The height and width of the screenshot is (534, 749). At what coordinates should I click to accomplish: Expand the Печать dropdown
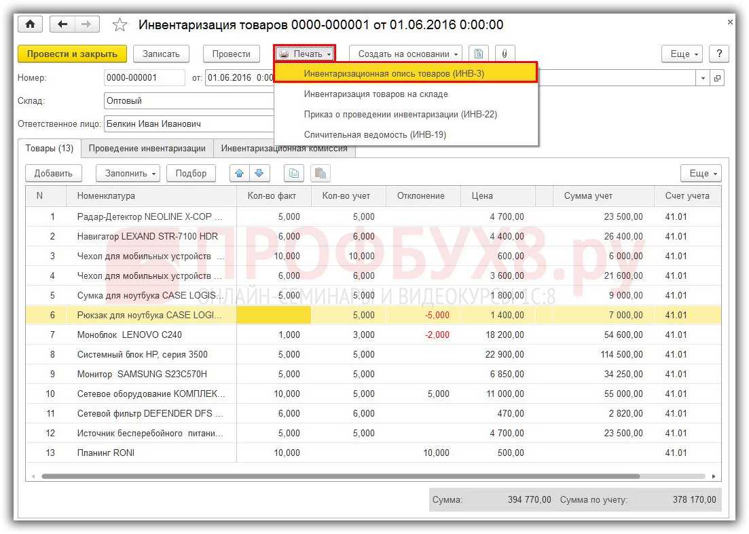click(x=305, y=54)
